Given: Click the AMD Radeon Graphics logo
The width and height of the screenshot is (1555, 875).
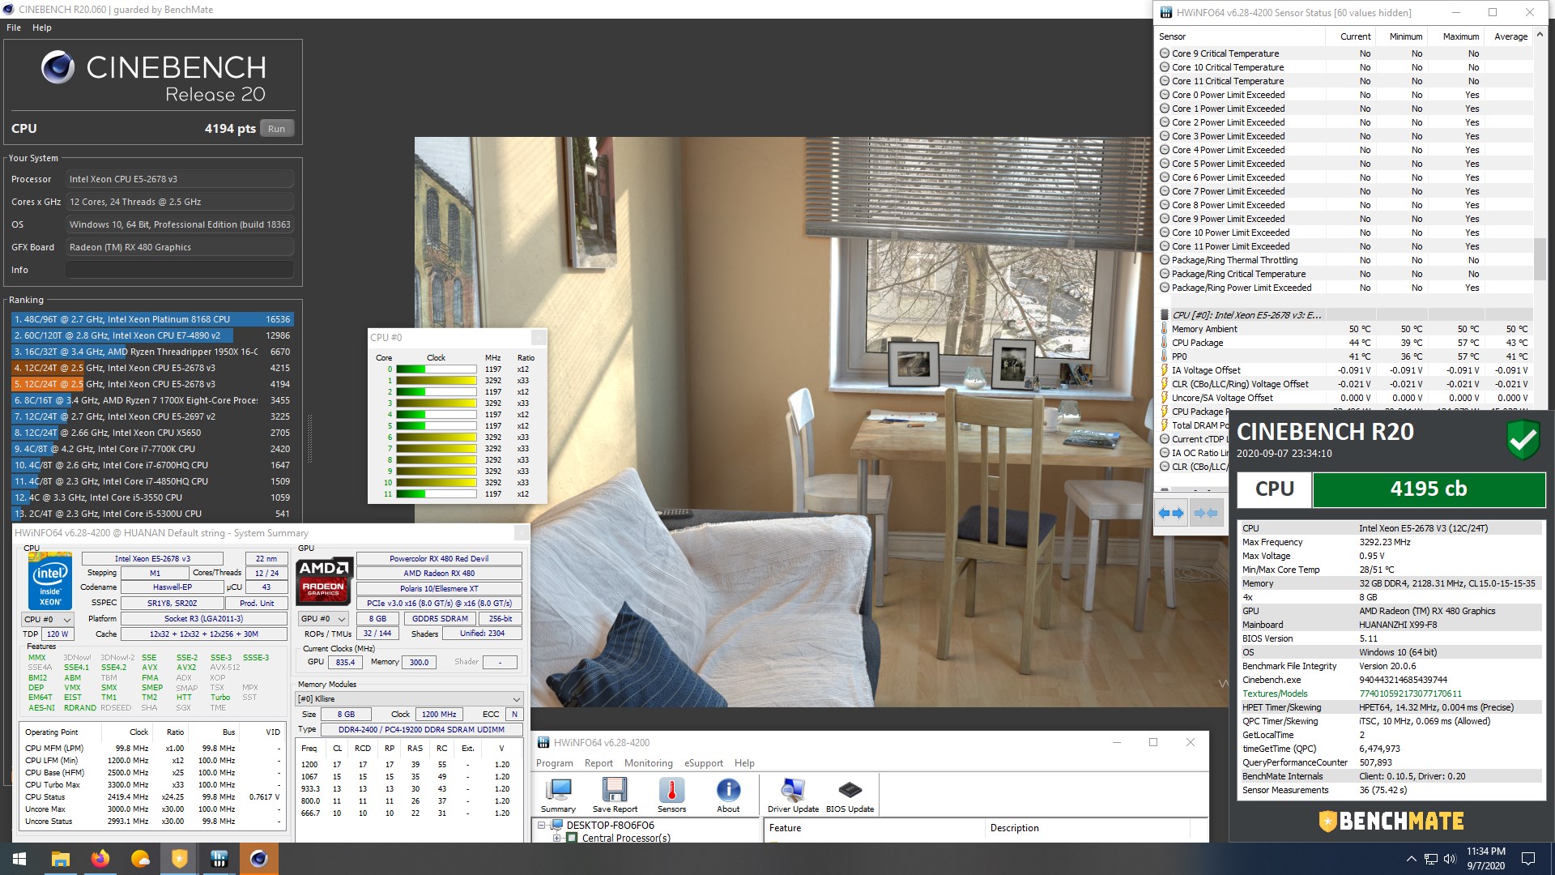Looking at the screenshot, I should click(x=325, y=580).
